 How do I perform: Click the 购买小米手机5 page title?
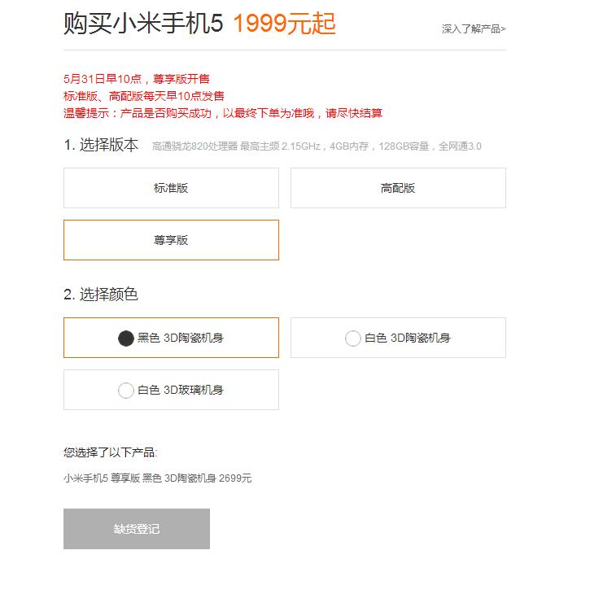(142, 24)
